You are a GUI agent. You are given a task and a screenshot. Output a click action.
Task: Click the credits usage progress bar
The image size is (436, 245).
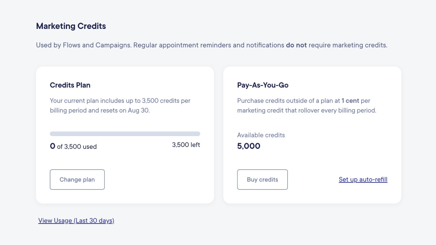tap(125, 134)
